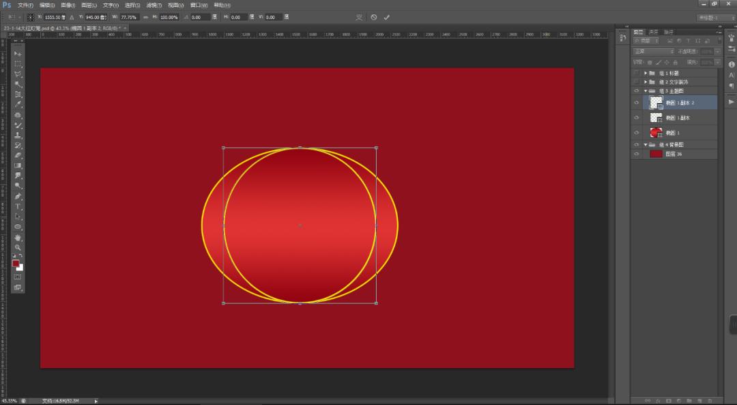Image resolution: width=737 pixels, height=405 pixels.
Task: Select the Horizontal Type tool
Action: (x=18, y=206)
